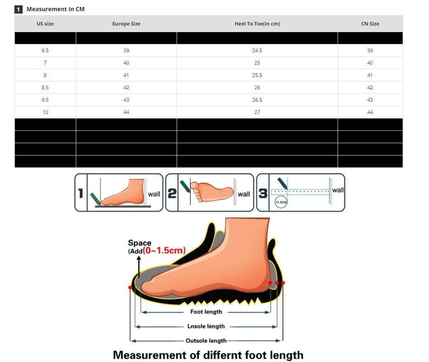
Task: Select the "CN Size" column header
Action: (370, 24)
